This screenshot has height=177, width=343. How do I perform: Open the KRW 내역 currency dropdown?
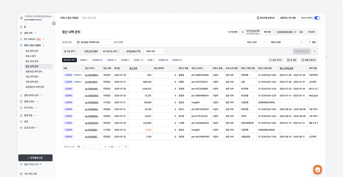(154, 51)
